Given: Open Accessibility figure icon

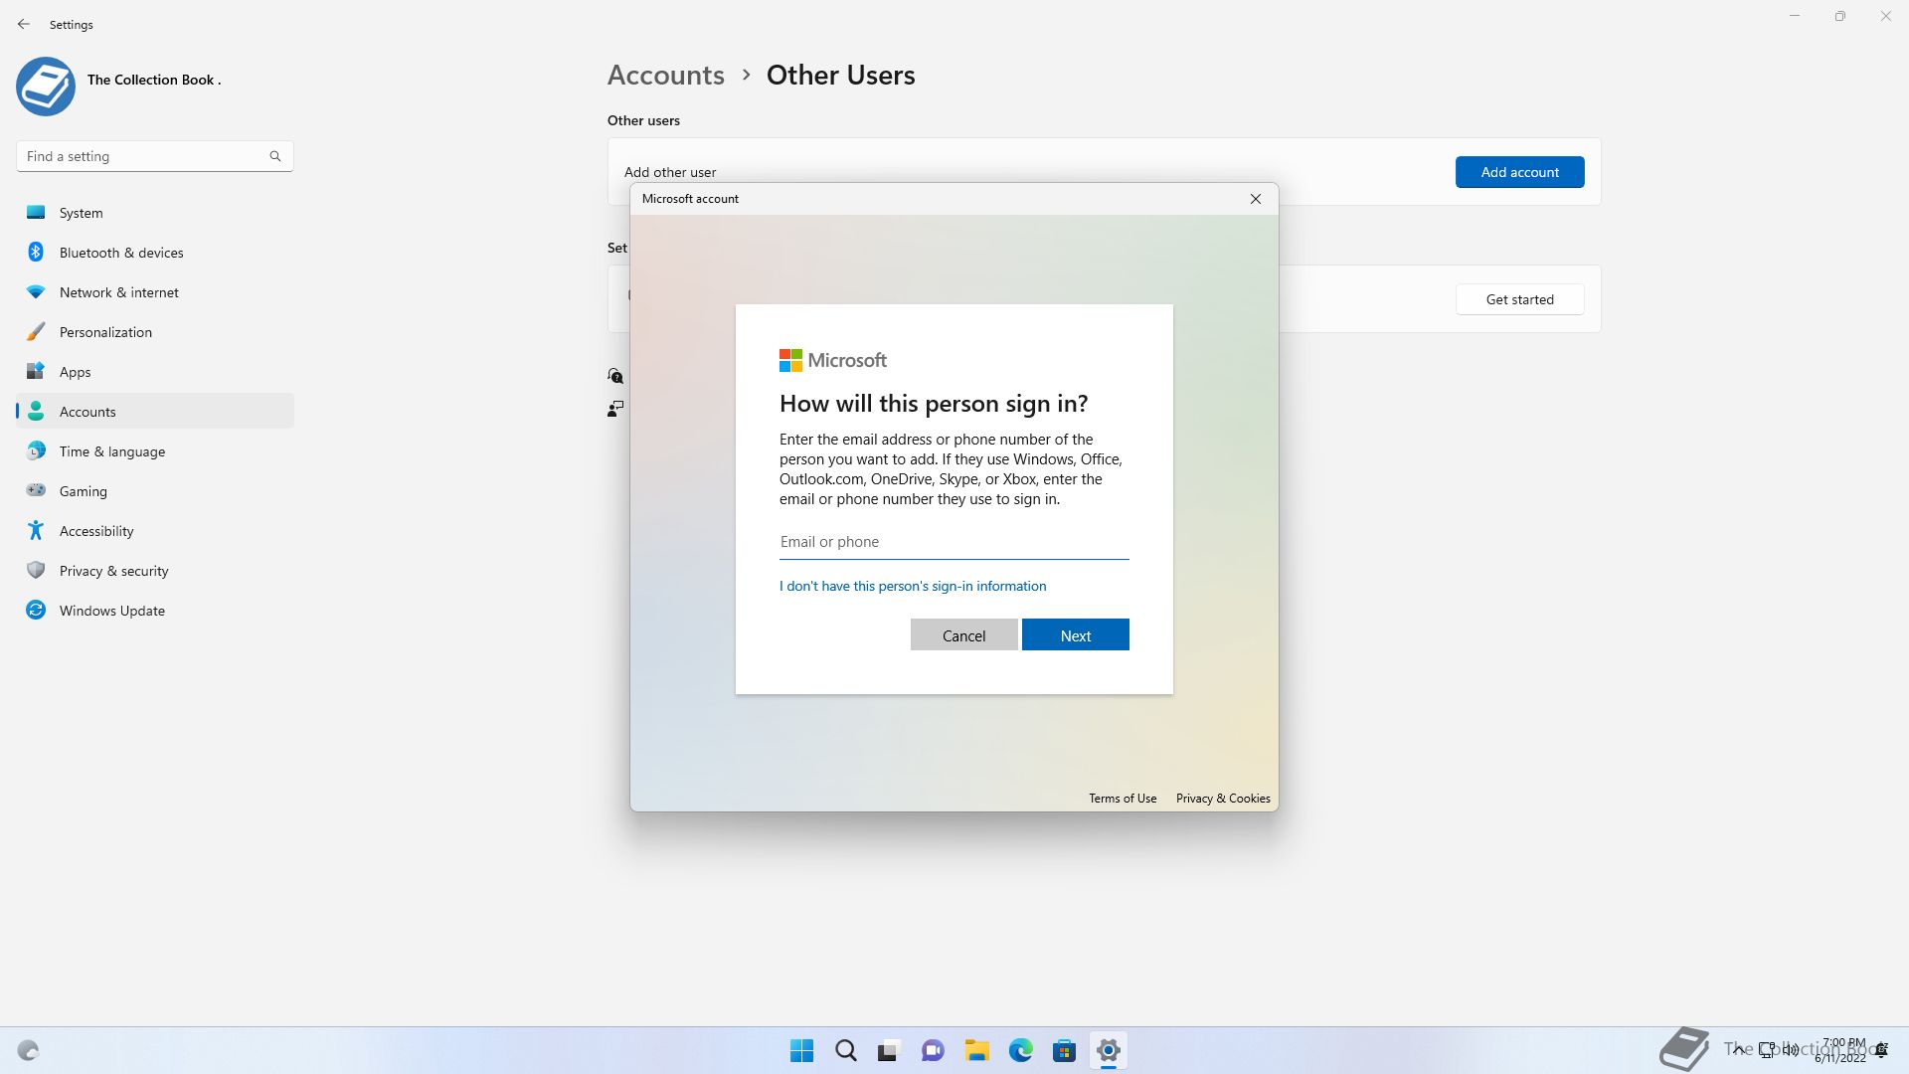Looking at the screenshot, I should click(x=36, y=530).
